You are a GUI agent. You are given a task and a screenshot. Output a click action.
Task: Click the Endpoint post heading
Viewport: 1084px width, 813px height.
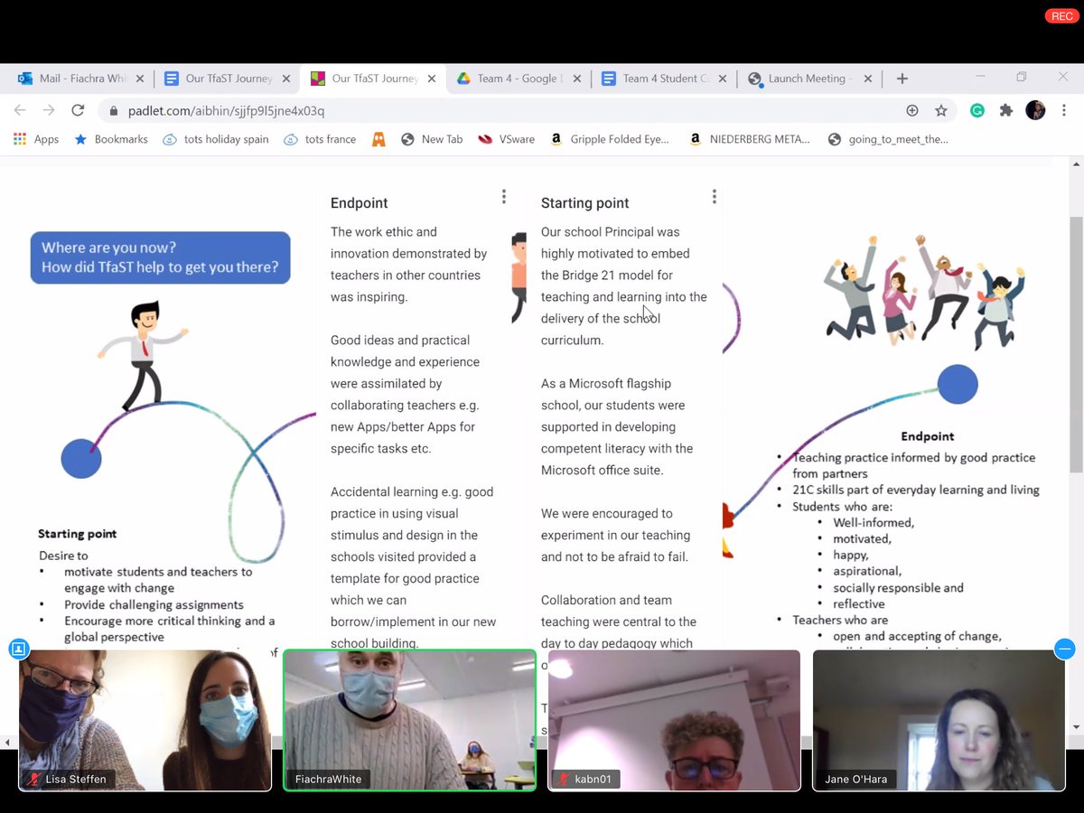pyautogui.click(x=359, y=203)
